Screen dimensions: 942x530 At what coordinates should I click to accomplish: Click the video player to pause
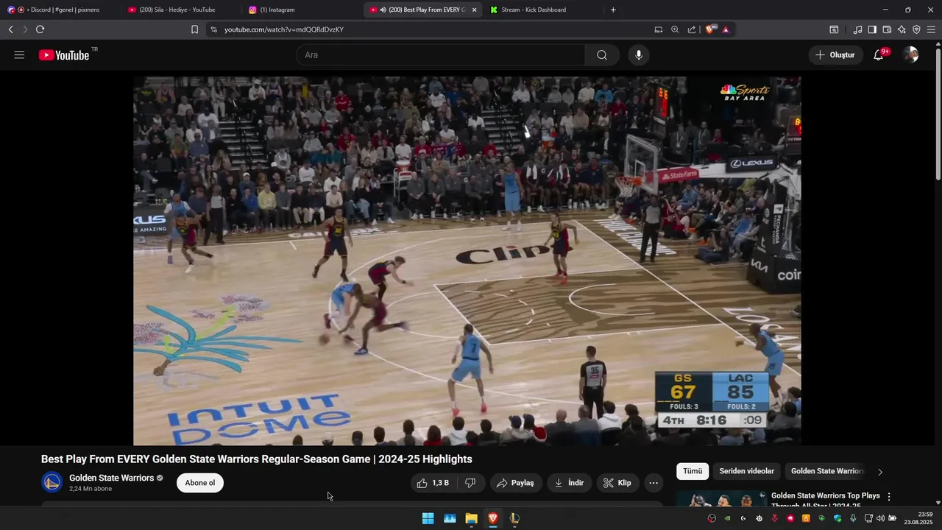pos(467,261)
